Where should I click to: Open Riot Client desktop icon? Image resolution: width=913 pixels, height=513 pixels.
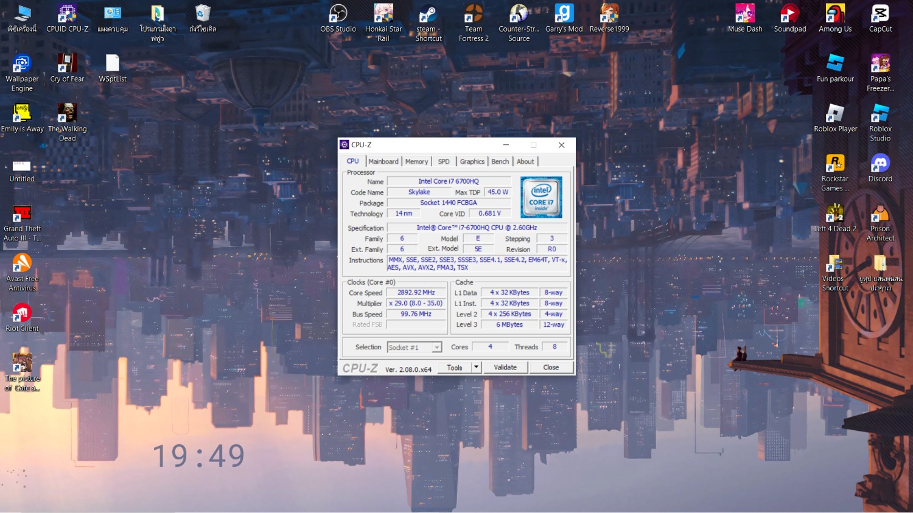point(22,318)
